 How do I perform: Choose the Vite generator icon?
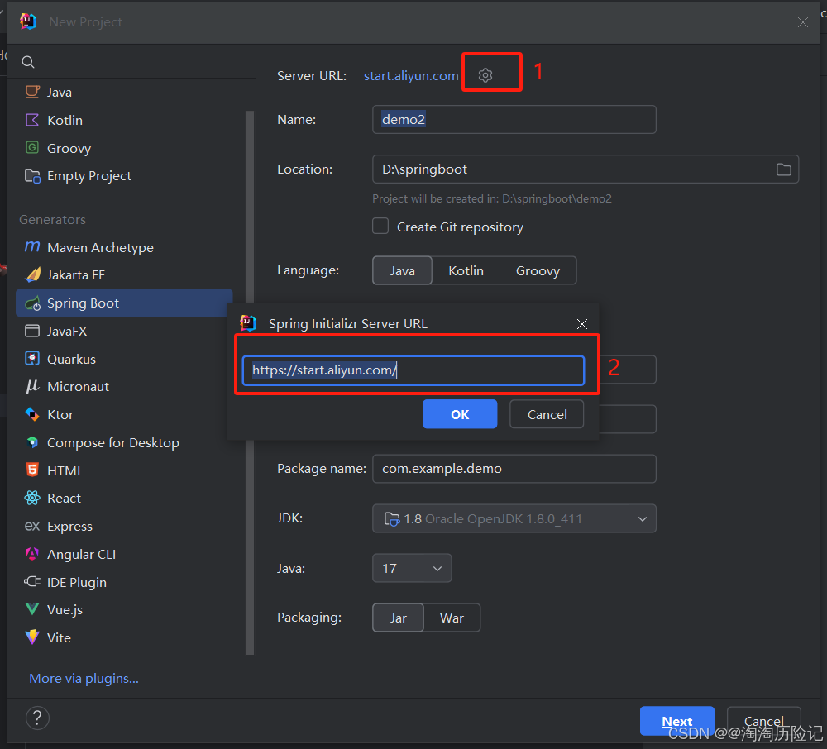coord(32,637)
